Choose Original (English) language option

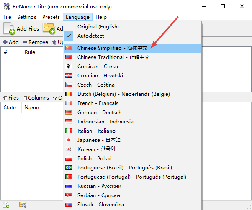pyautogui.click(x=132, y=27)
